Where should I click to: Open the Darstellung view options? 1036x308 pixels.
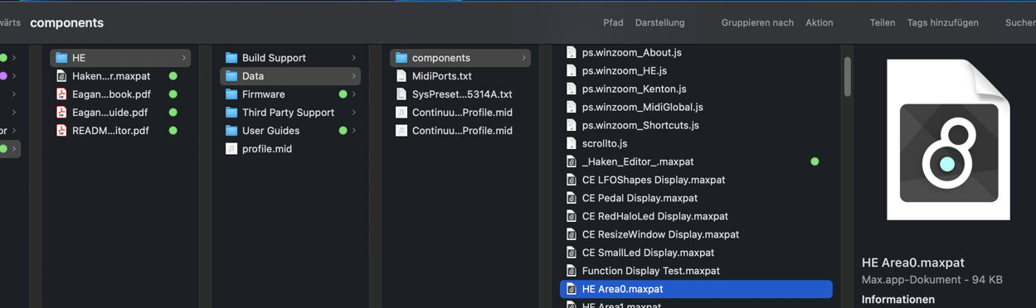(x=660, y=23)
